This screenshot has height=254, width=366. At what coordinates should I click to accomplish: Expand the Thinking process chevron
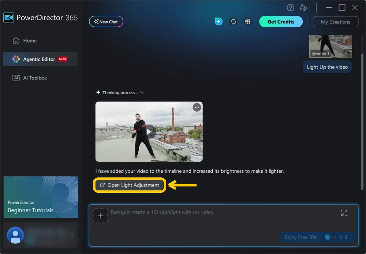pos(142,92)
